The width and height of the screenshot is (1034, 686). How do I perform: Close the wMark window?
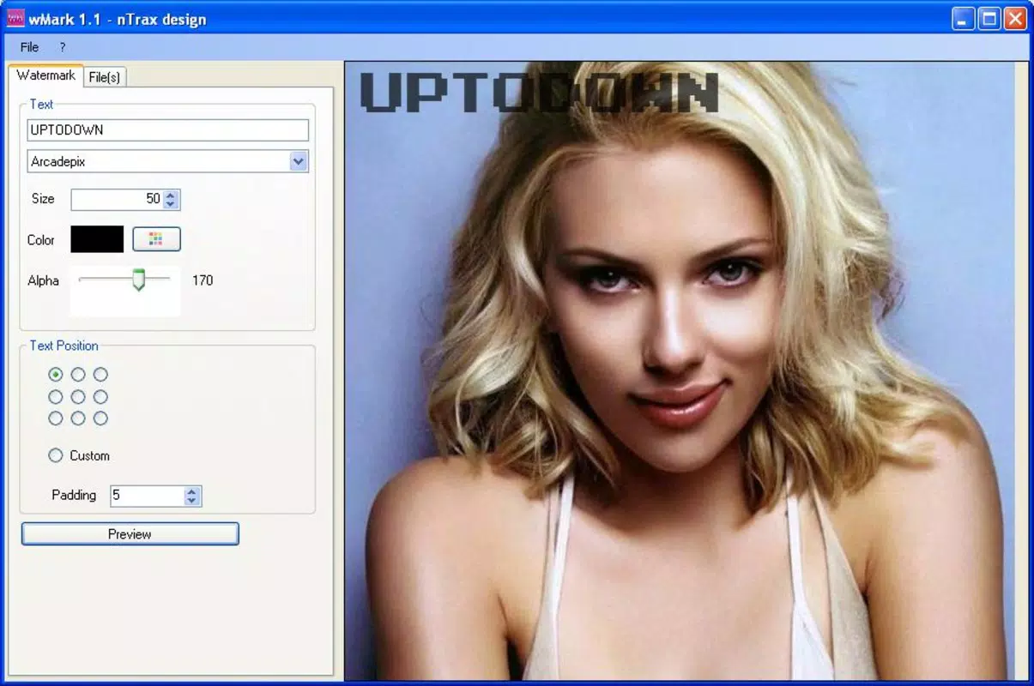coord(1015,18)
